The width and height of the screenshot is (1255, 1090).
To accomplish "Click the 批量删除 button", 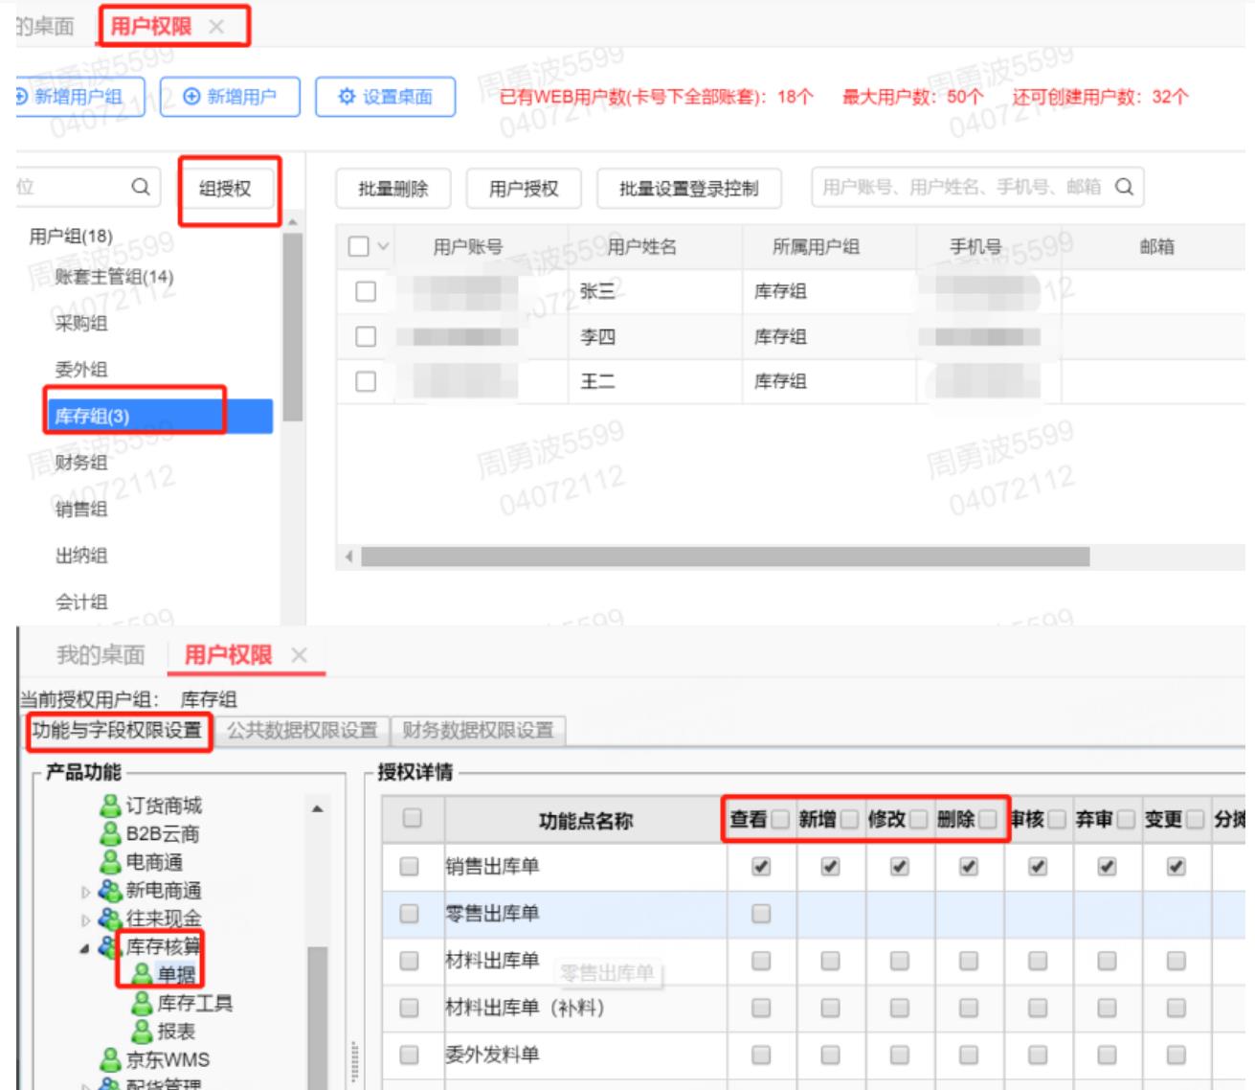I will pyautogui.click(x=393, y=189).
